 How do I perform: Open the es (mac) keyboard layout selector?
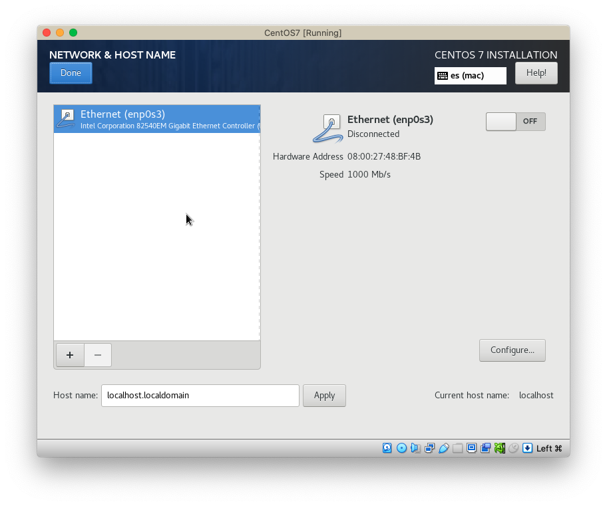tap(470, 76)
